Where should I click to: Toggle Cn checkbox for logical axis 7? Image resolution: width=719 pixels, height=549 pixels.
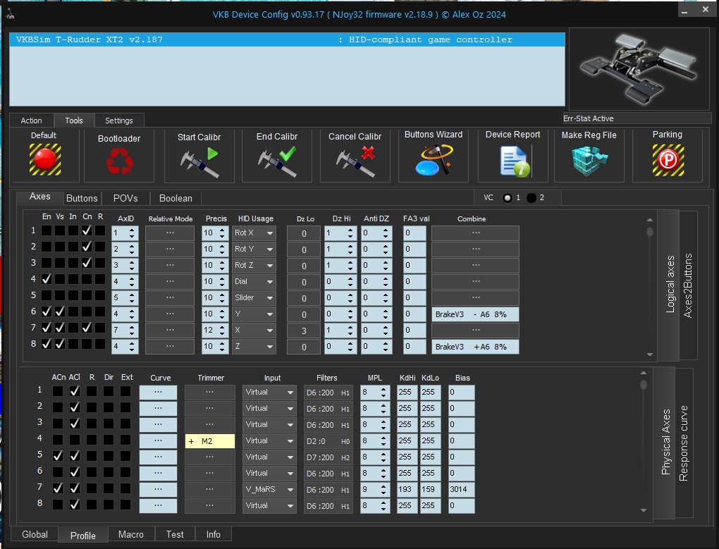(x=87, y=328)
